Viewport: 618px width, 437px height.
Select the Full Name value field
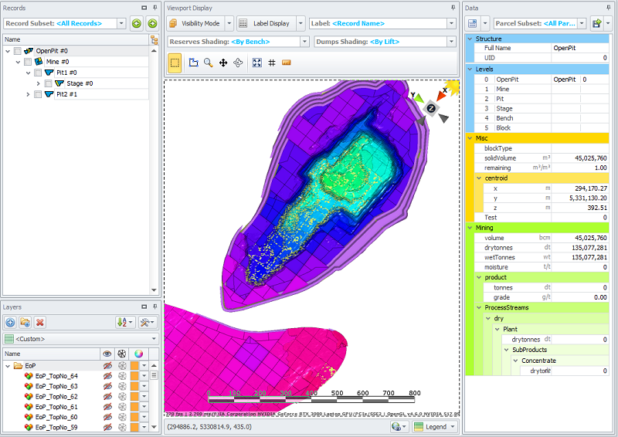579,48
